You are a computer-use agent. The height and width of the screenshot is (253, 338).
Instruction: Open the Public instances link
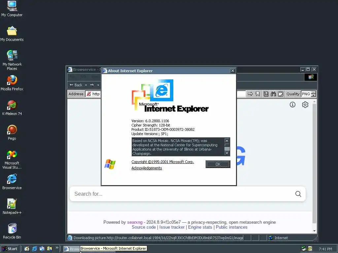pyautogui.click(x=231, y=227)
